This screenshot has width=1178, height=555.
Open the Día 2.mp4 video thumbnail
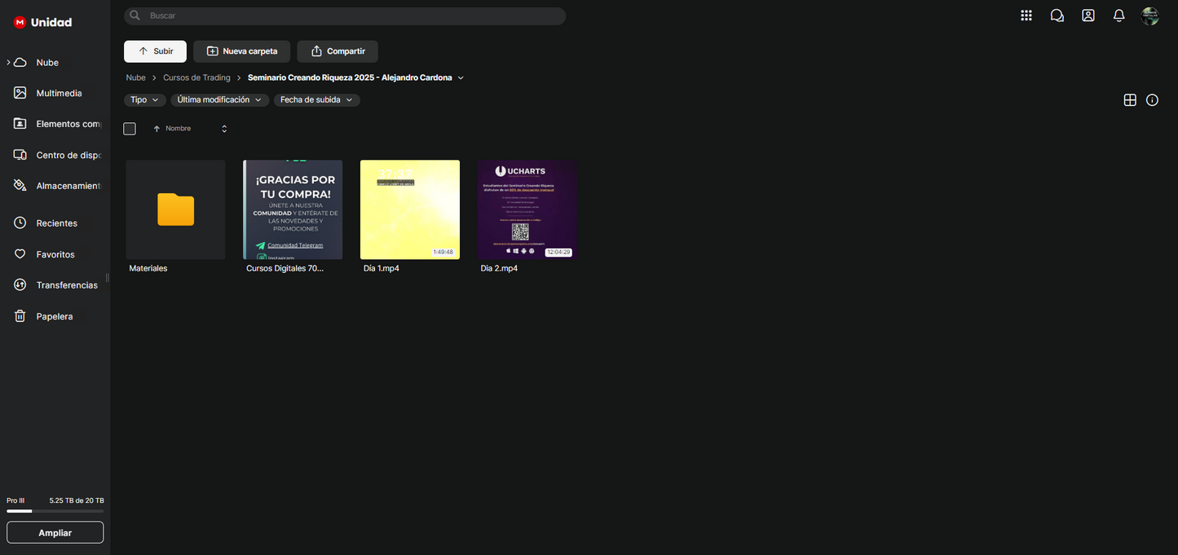(527, 209)
